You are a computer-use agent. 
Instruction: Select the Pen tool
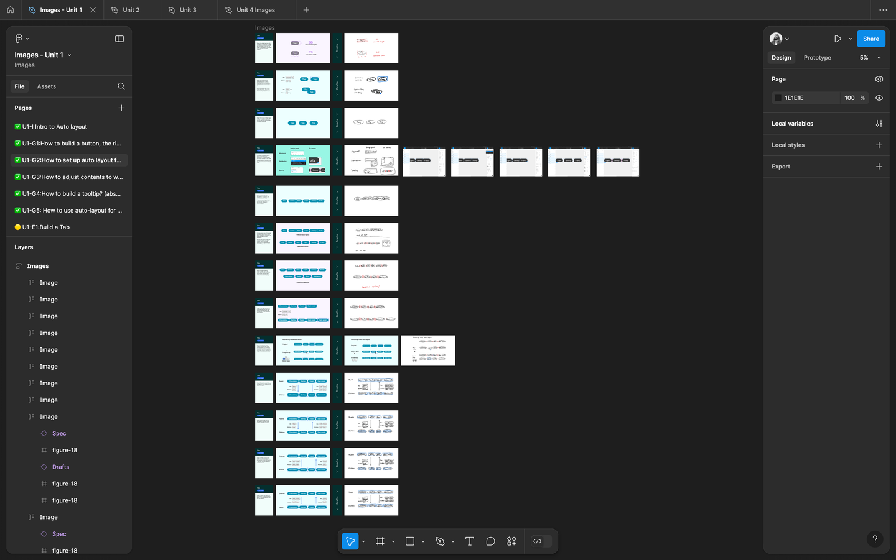pos(440,541)
